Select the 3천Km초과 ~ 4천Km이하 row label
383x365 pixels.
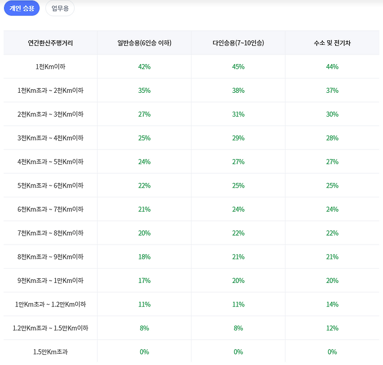[x=51, y=138]
